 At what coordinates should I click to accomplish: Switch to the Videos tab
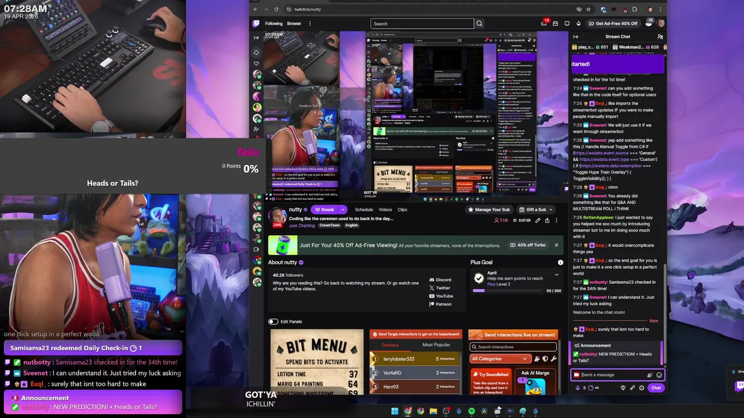click(x=385, y=210)
